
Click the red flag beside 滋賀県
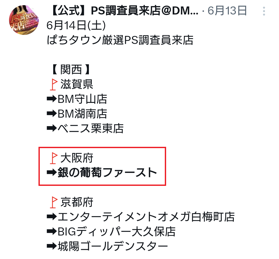click(x=53, y=85)
